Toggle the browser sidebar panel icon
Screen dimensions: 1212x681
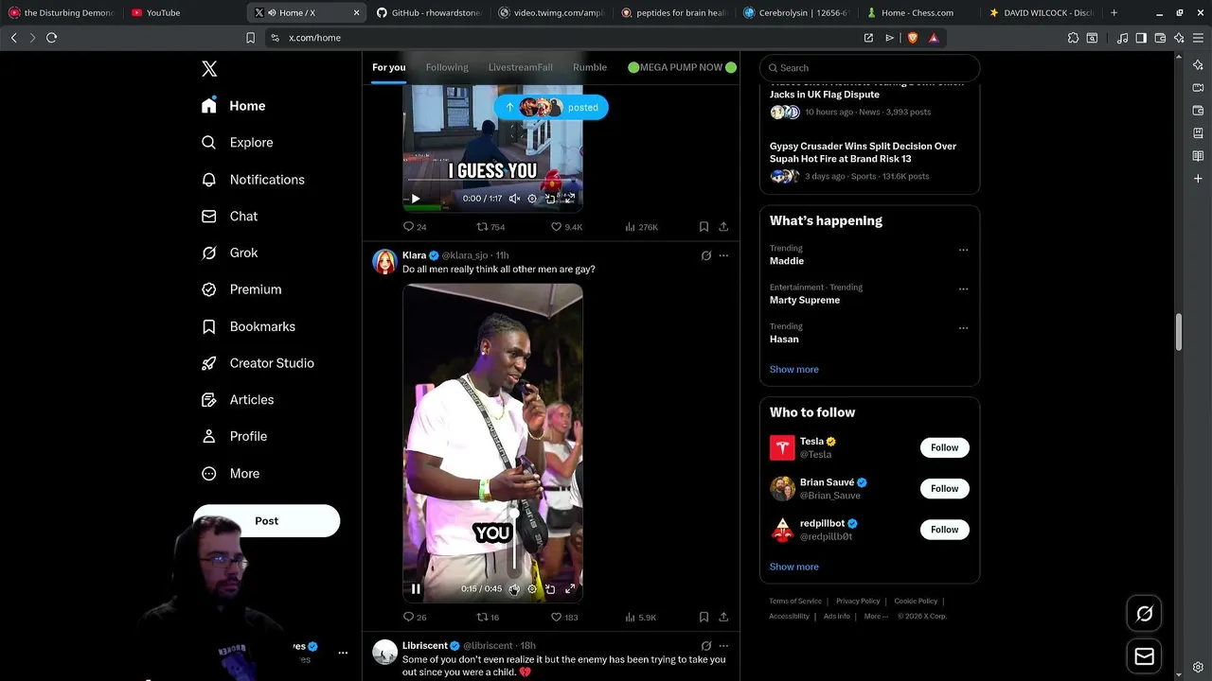[x=1141, y=38]
